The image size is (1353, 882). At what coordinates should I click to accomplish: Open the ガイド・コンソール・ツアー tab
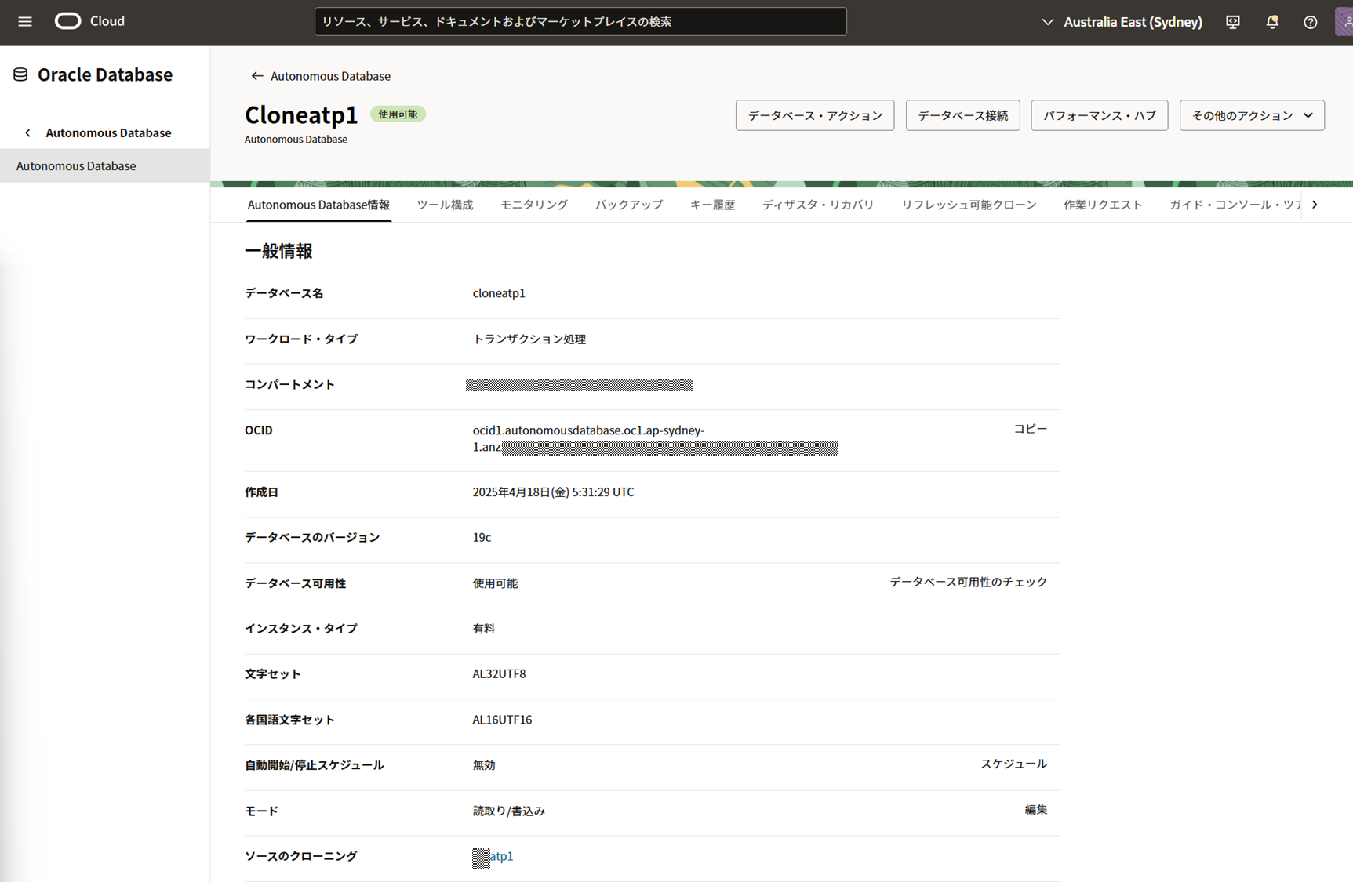tap(1235, 205)
